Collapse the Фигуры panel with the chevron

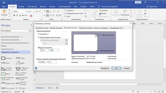coord(31,25)
